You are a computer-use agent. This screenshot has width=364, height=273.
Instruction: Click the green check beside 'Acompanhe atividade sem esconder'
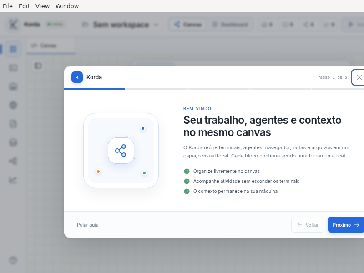(187, 181)
